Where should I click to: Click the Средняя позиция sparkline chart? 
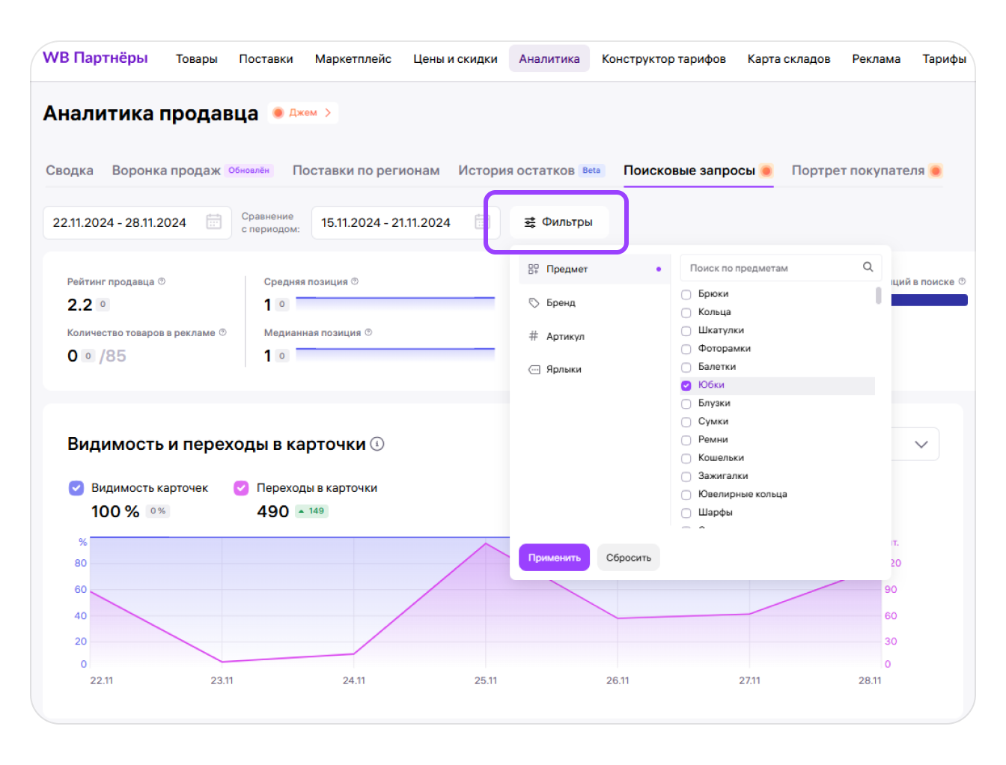tap(395, 304)
